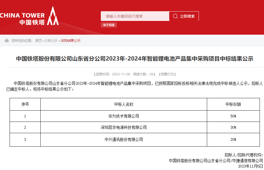
Task: Click inside the keyword search input box
Action: 135,16
